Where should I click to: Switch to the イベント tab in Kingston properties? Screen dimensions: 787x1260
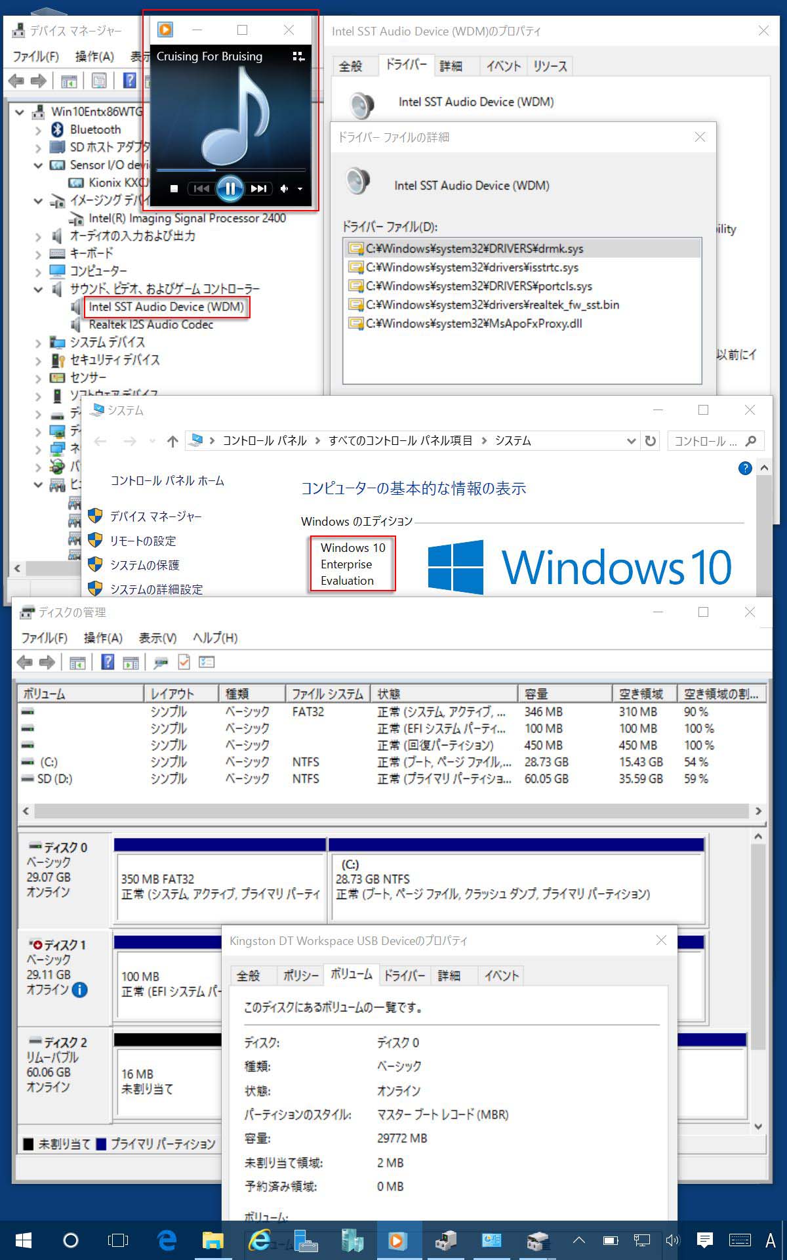501,976
